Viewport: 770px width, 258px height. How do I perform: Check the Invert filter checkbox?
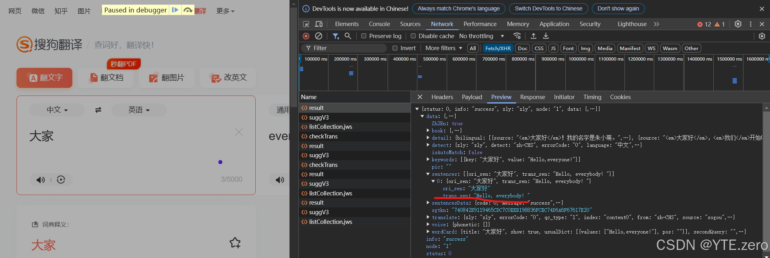(x=395, y=48)
